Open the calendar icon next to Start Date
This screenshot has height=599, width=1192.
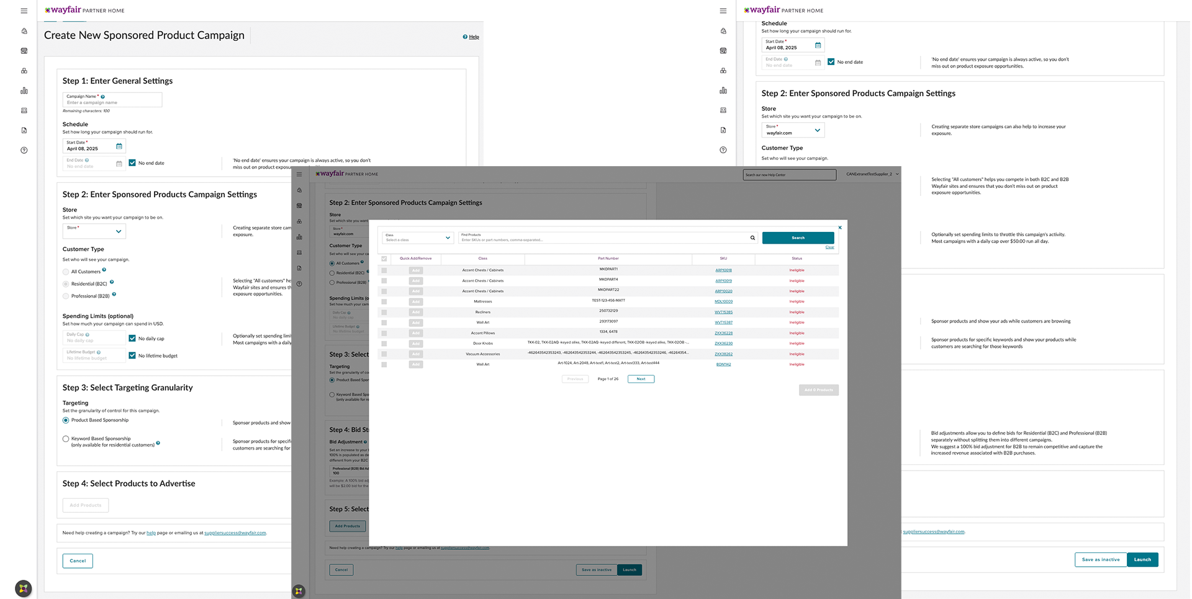click(x=119, y=145)
